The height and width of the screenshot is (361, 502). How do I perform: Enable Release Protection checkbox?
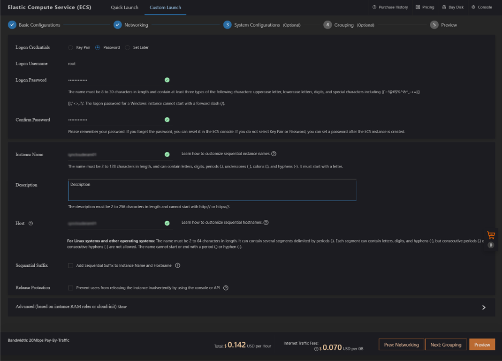tap(70, 288)
